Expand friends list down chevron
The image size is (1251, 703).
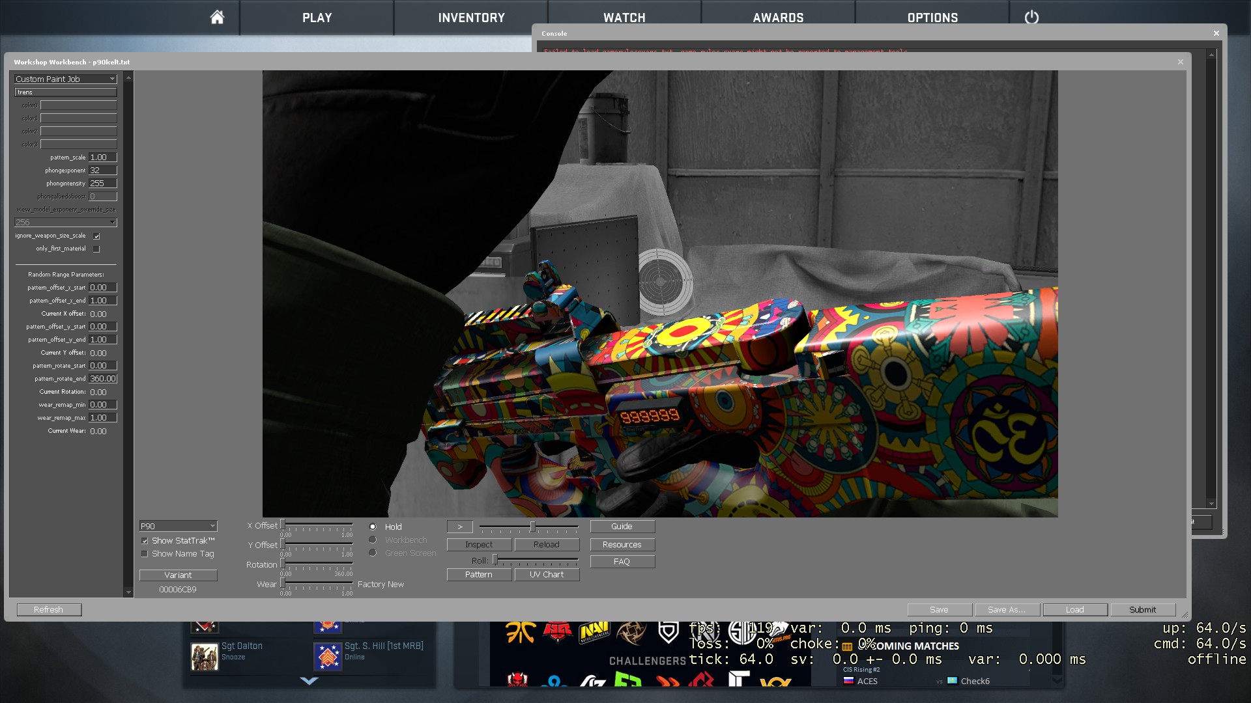[309, 681]
